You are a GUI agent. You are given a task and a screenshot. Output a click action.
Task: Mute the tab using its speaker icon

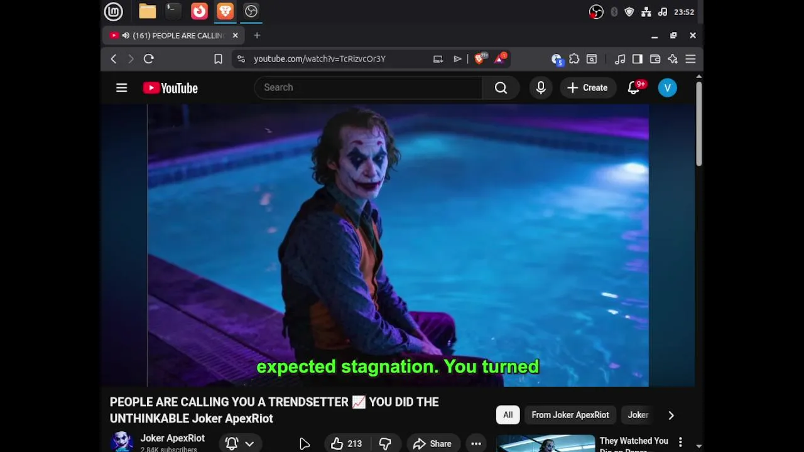(x=126, y=36)
